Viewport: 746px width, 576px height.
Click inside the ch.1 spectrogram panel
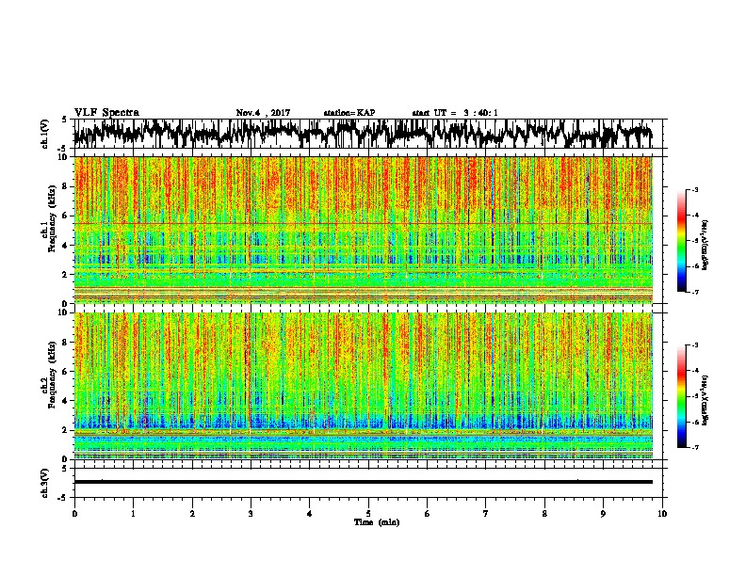point(364,230)
